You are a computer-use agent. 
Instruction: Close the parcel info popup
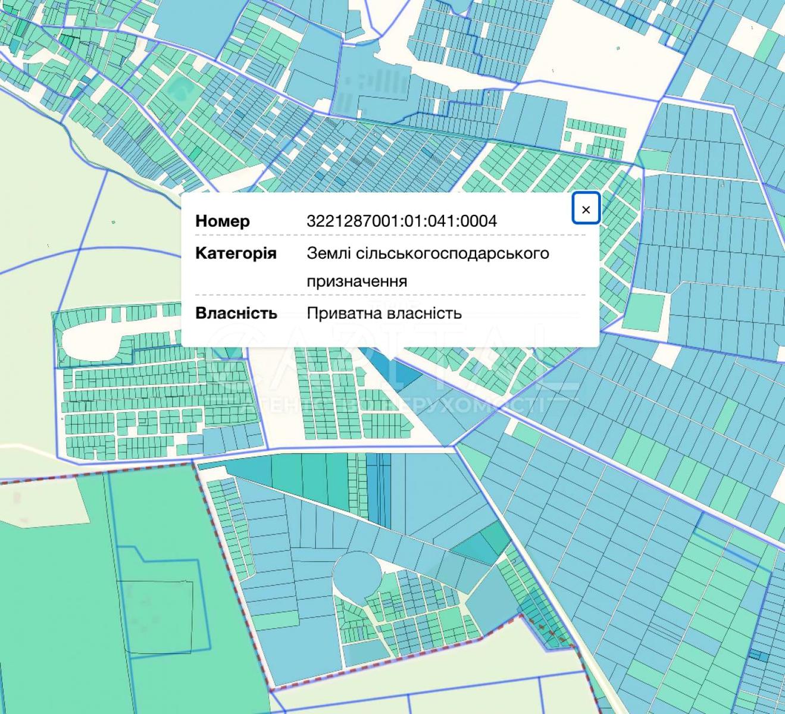(586, 209)
